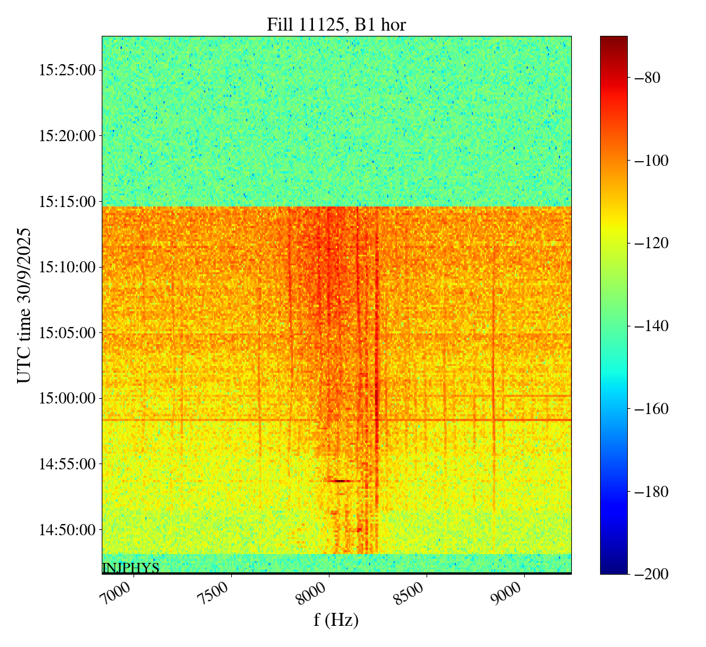Pick the 14:55:00 time tick label
Screen dimensions: 706x647
[x=66, y=464]
